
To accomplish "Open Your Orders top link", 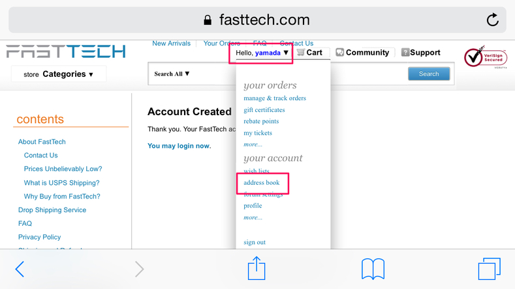I will (222, 43).
